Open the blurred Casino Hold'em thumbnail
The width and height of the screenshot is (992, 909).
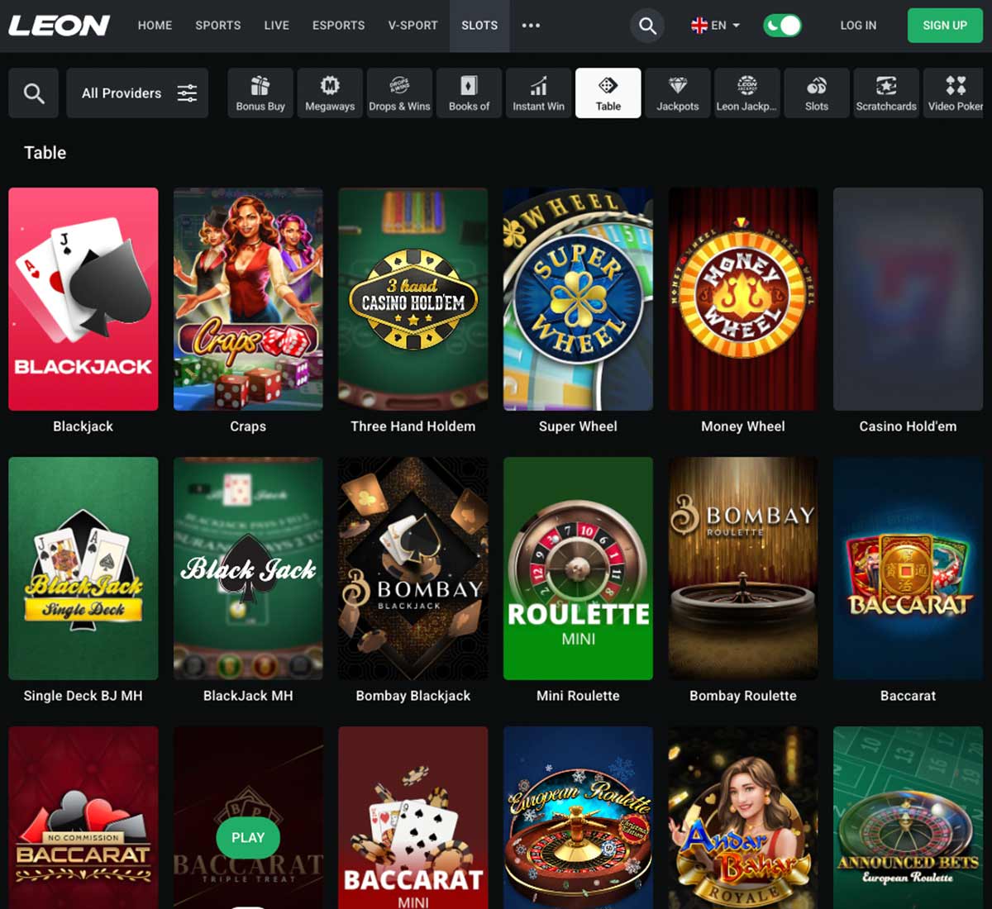(x=908, y=299)
